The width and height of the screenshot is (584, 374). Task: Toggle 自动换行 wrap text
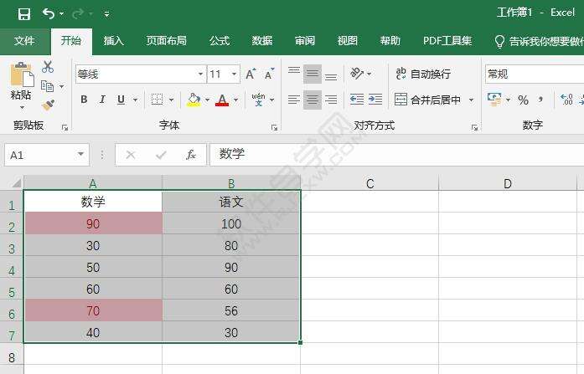423,74
